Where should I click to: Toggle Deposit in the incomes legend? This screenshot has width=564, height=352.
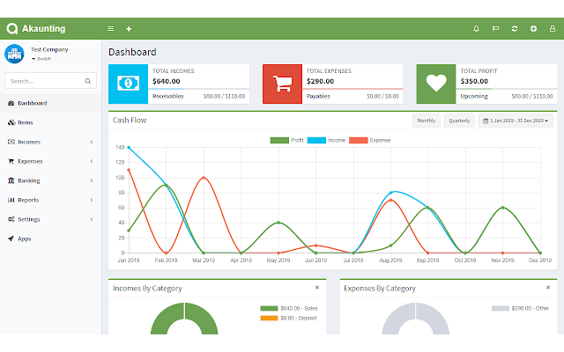coord(288,319)
